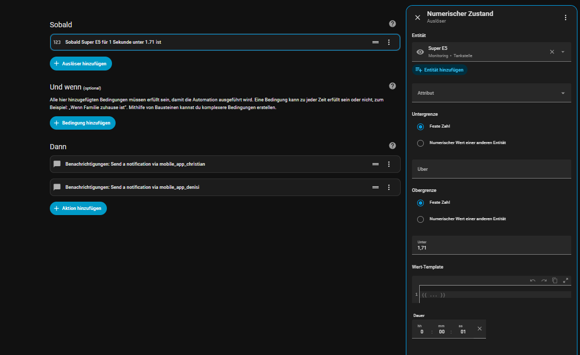Open the mobile_app_christian notification action
Viewport: 580px width, 355px height.
(x=205, y=164)
